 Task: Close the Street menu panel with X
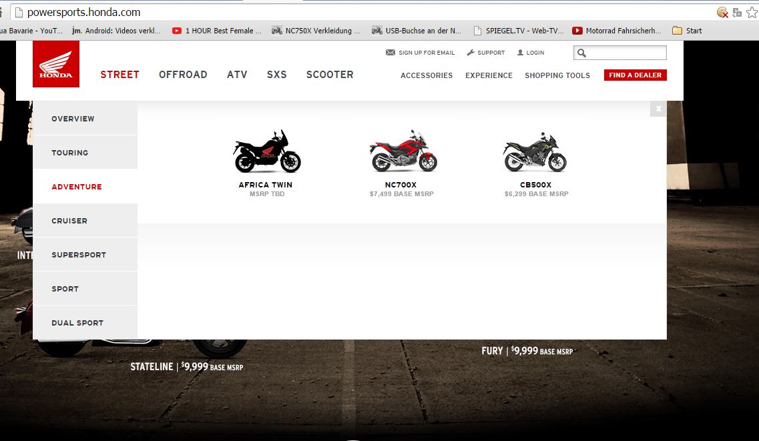[x=658, y=109]
